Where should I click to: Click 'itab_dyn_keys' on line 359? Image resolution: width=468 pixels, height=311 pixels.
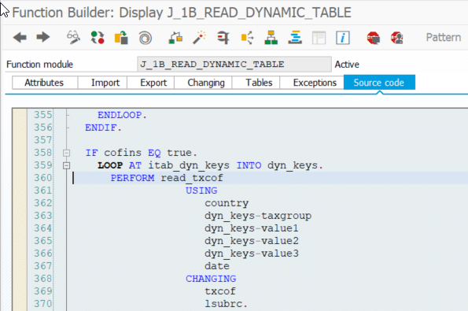(x=189, y=165)
